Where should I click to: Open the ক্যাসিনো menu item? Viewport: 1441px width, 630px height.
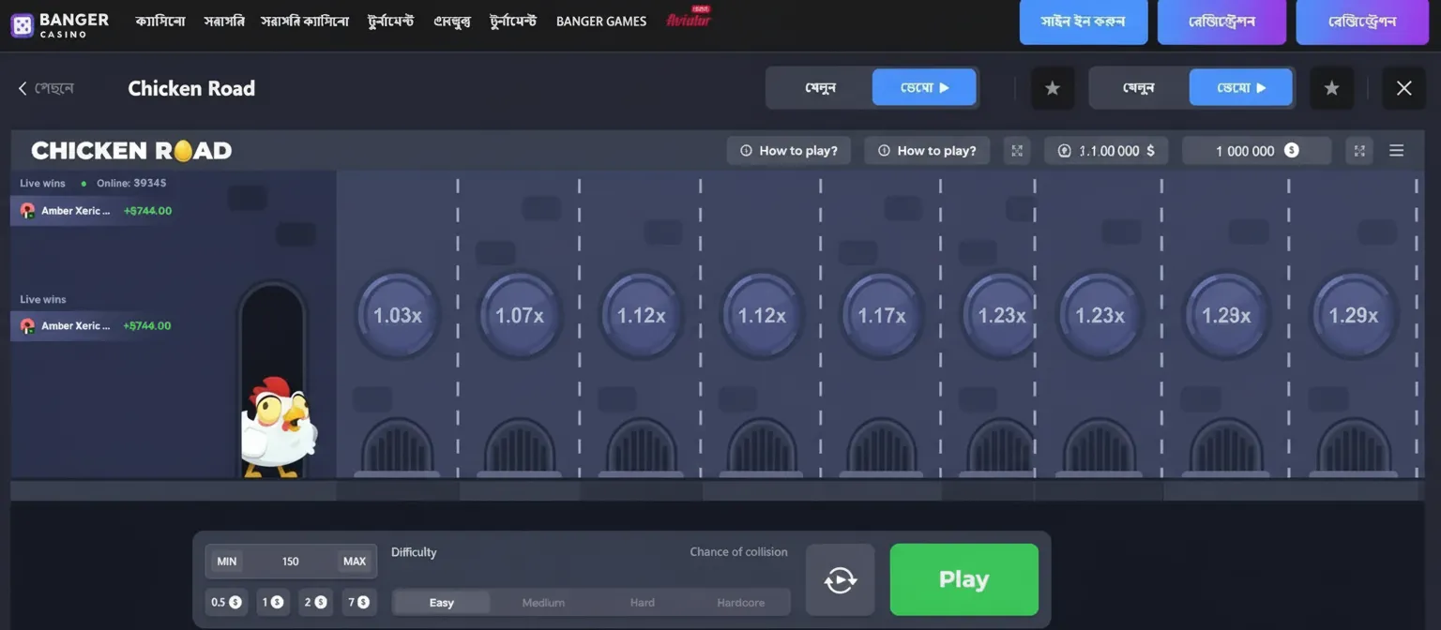159,22
